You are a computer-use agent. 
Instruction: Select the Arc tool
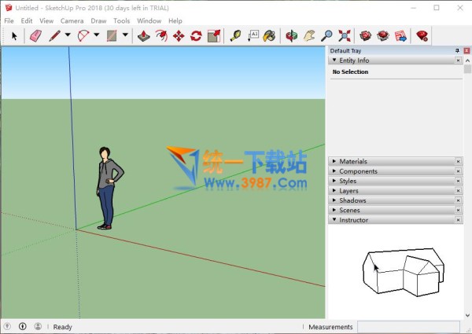(x=83, y=36)
